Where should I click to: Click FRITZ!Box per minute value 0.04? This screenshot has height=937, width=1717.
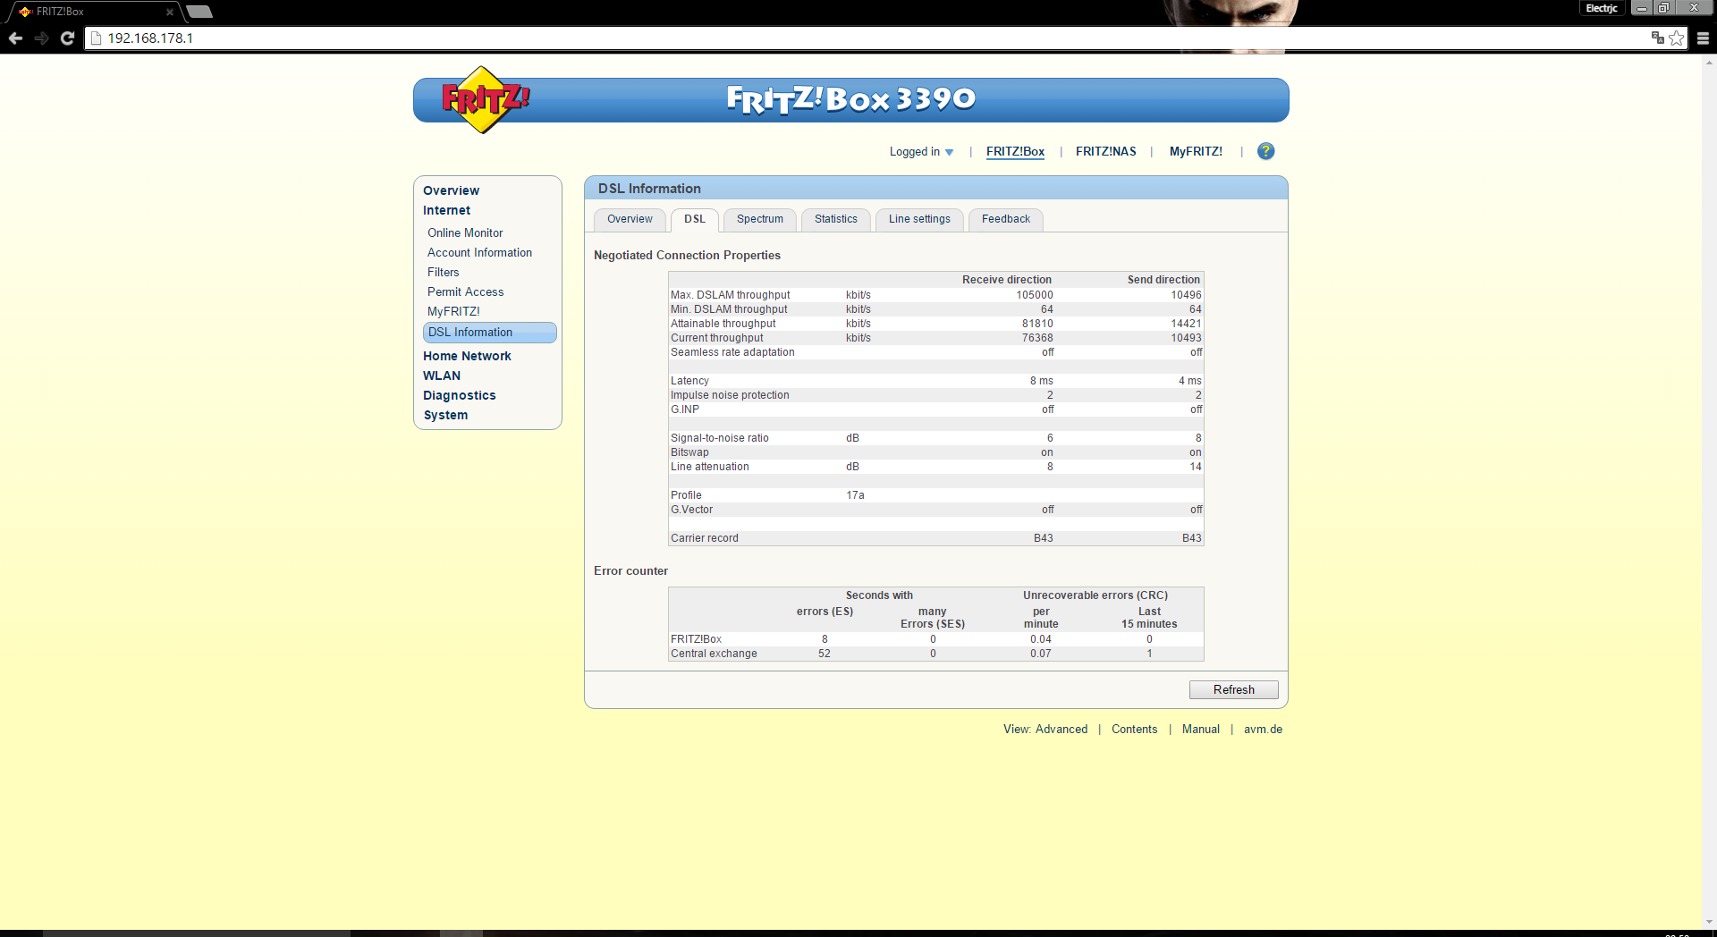point(1040,639)
